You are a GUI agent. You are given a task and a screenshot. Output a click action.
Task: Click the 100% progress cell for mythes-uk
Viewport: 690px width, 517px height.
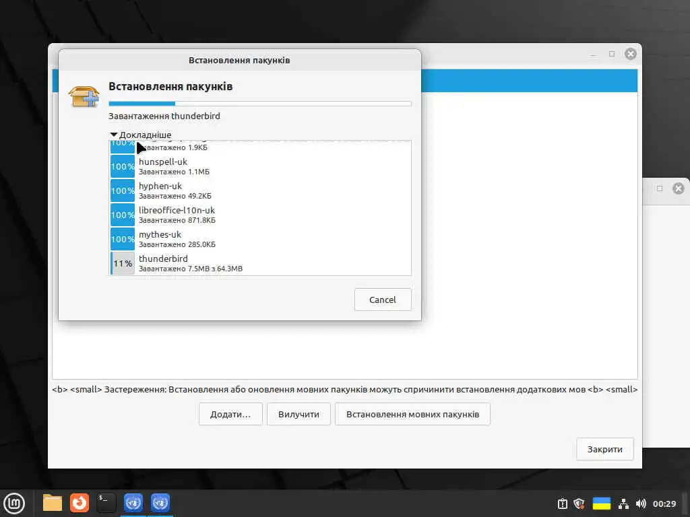123,239
